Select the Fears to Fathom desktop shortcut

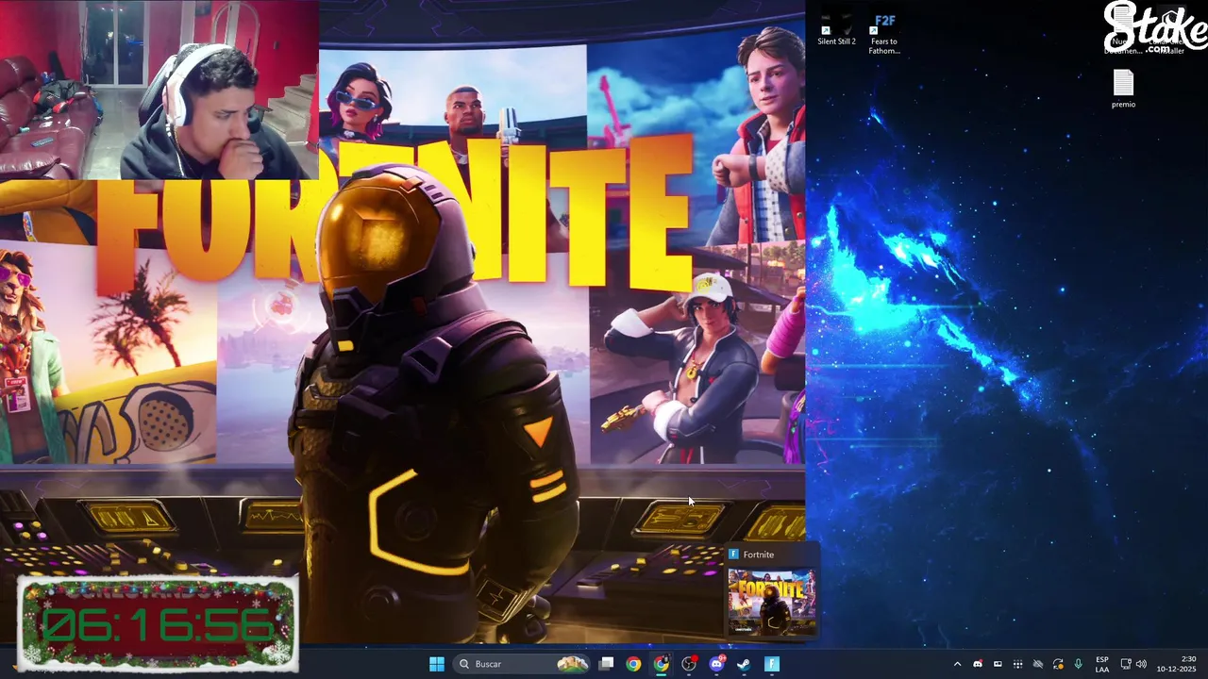click(x=884, y=34)
